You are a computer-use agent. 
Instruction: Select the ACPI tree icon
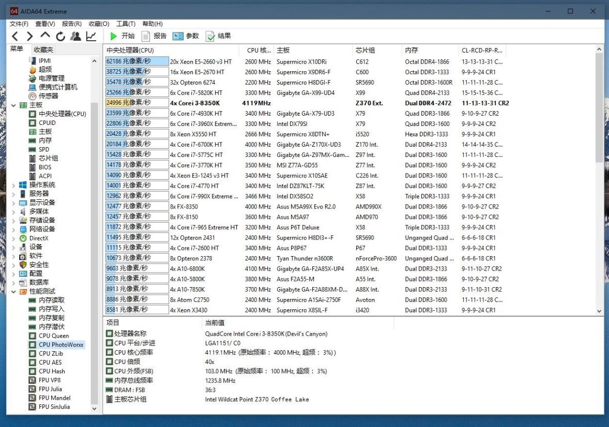click(x=33, y=176)
